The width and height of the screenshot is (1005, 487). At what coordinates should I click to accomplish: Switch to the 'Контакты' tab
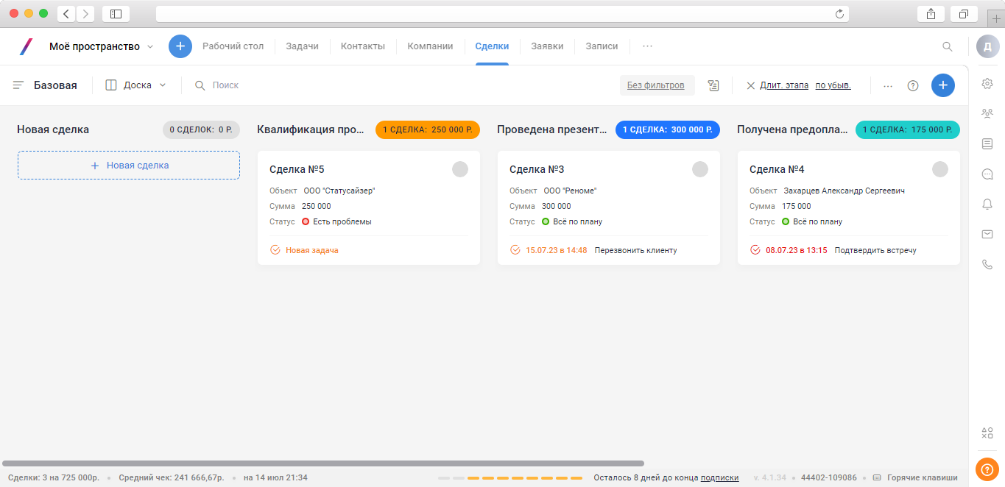tap(362, 46)
